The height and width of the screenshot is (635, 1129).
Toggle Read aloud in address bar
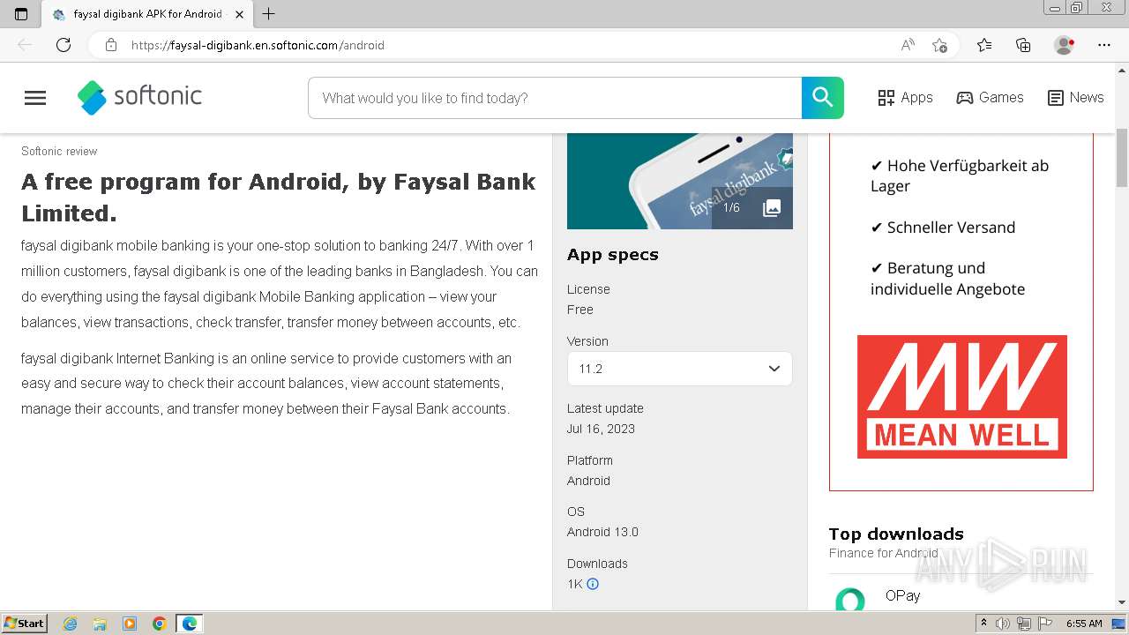click(x=908, y=45)
